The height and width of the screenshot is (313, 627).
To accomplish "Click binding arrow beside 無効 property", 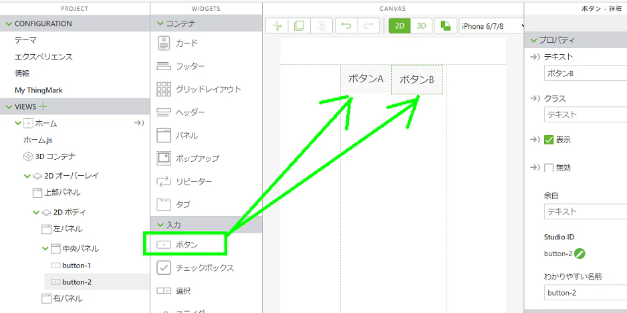I will coord(535,167).
